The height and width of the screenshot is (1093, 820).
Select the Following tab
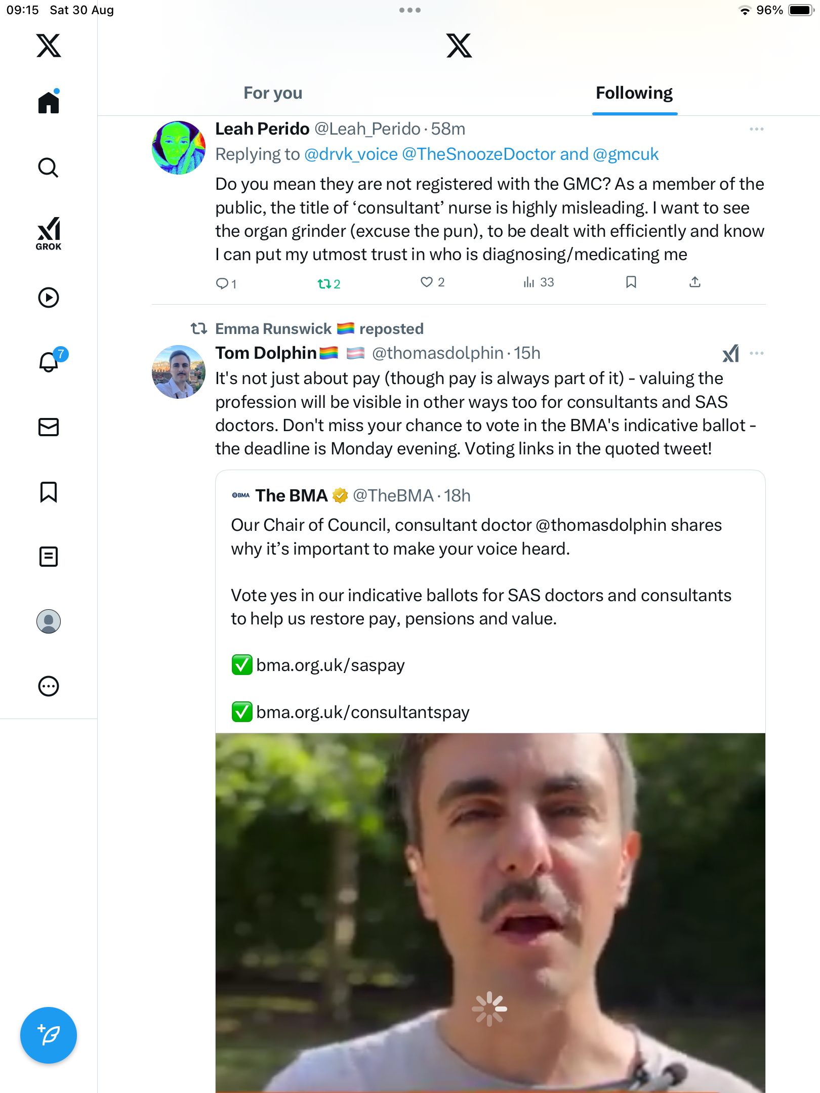pos(634,93)
